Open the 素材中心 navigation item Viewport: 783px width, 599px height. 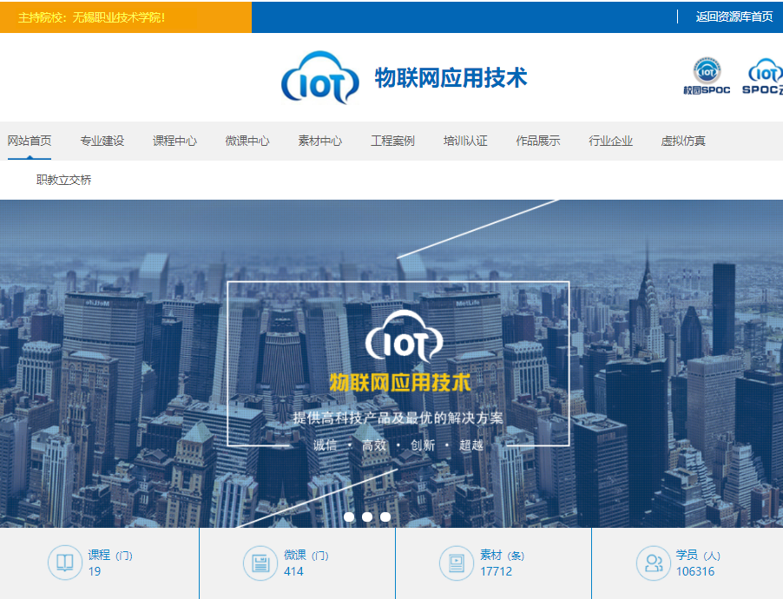coord(319,141)
